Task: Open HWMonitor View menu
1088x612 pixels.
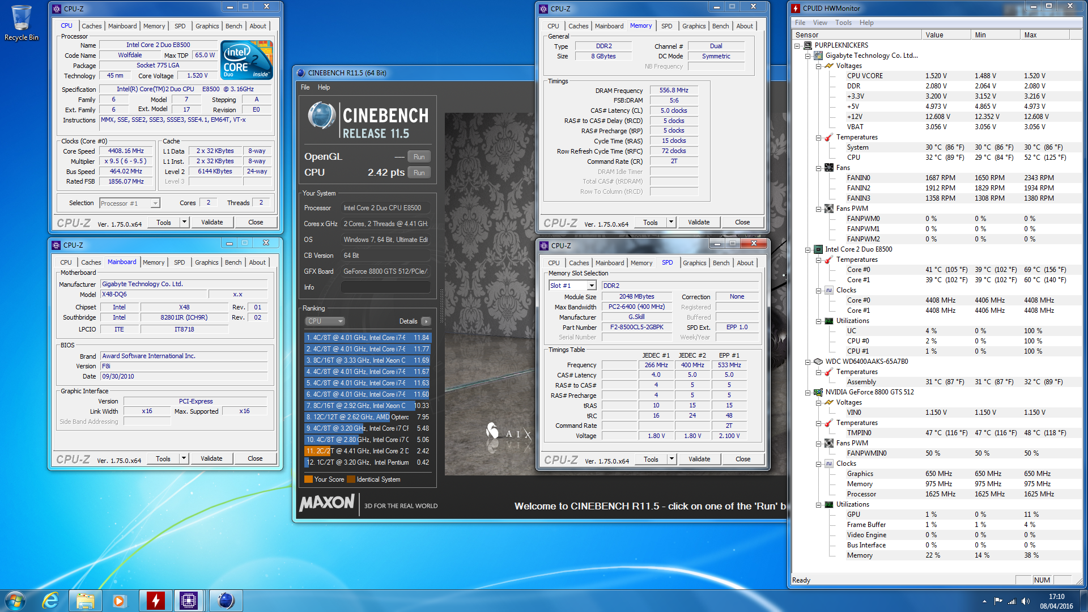Action: (820, 23)
